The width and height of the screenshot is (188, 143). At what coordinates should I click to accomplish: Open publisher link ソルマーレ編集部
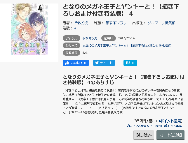[161, 23]
